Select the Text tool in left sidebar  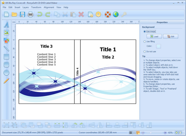tap(6, 25)
